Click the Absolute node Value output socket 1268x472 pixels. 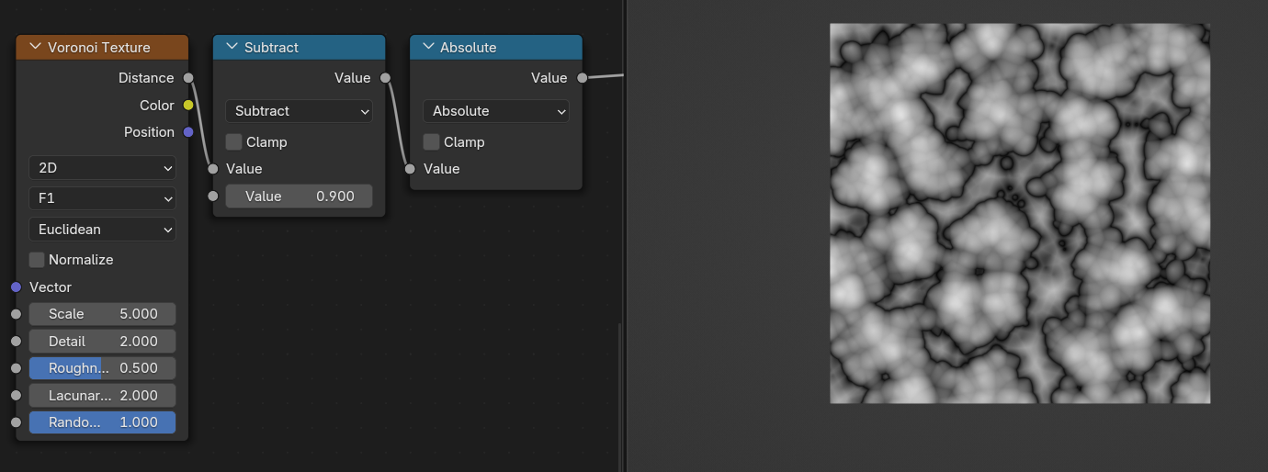pos(582,78)
